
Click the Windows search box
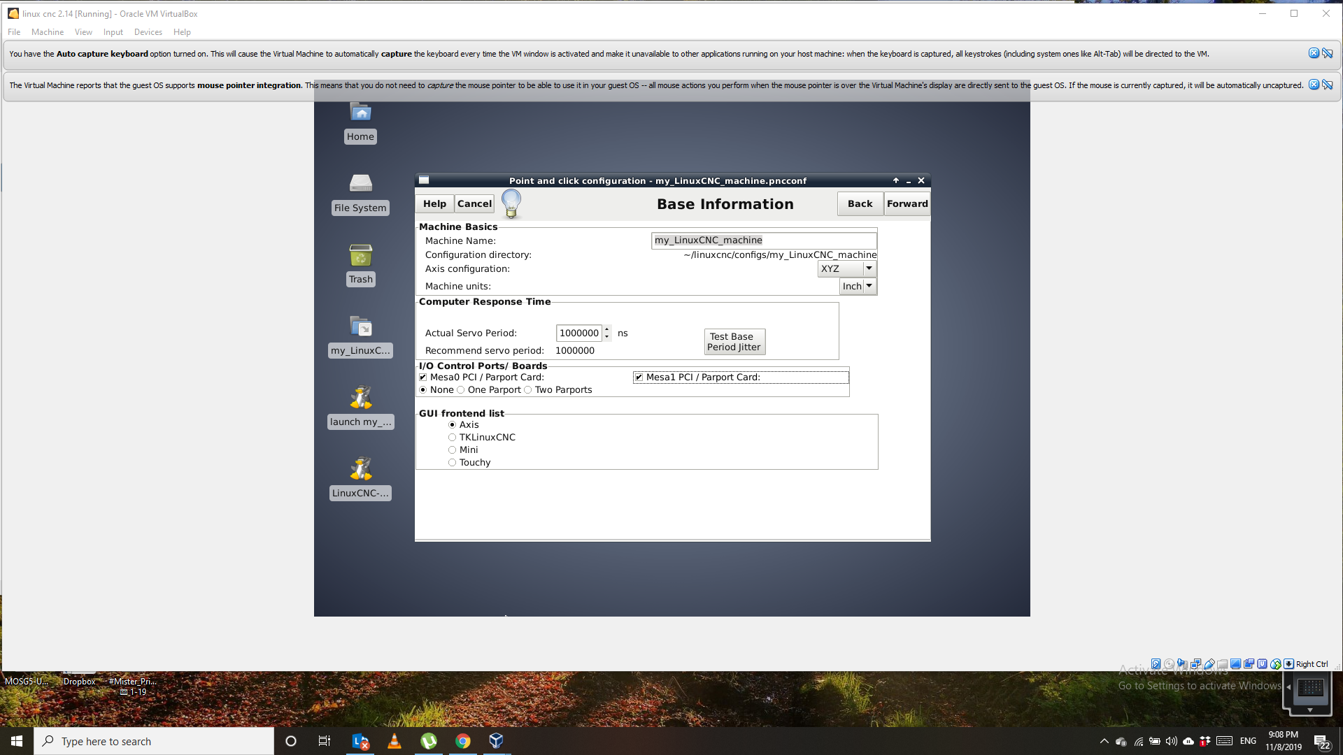154,741
